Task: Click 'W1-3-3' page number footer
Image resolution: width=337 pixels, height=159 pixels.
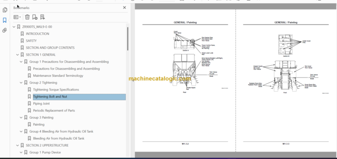Action: (286, 144)
